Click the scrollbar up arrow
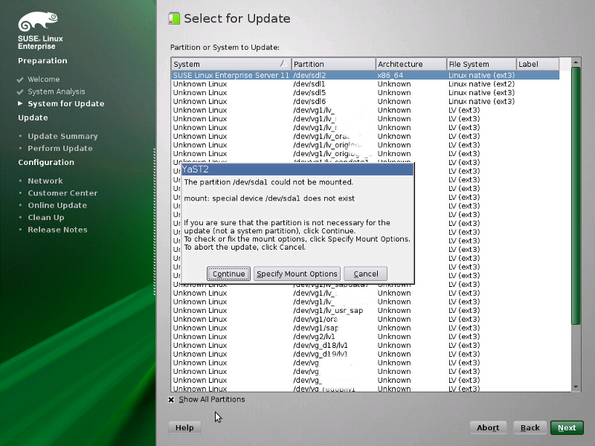Screen dimensions: 595x446 coord(576,63)
